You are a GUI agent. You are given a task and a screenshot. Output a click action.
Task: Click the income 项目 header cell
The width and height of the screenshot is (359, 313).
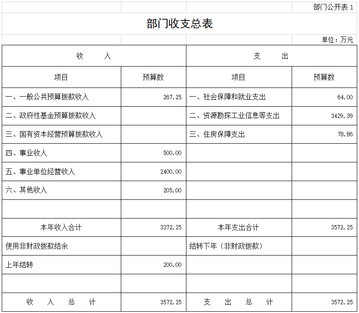point(61,77)
